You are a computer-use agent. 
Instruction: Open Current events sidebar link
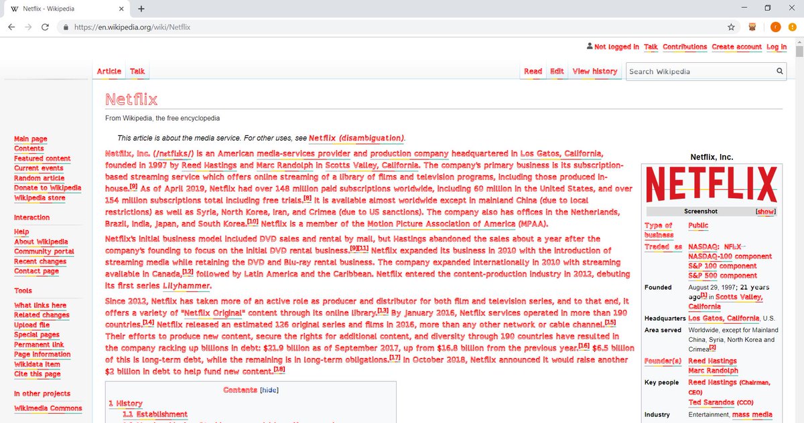(x=39, y=169)
